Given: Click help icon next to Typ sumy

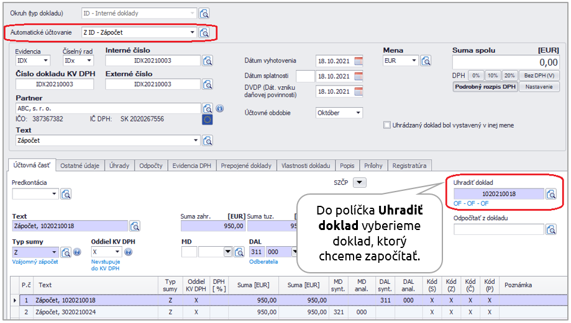Looking at the screenshot, I should pyautogui.click(x=77, y=252).
